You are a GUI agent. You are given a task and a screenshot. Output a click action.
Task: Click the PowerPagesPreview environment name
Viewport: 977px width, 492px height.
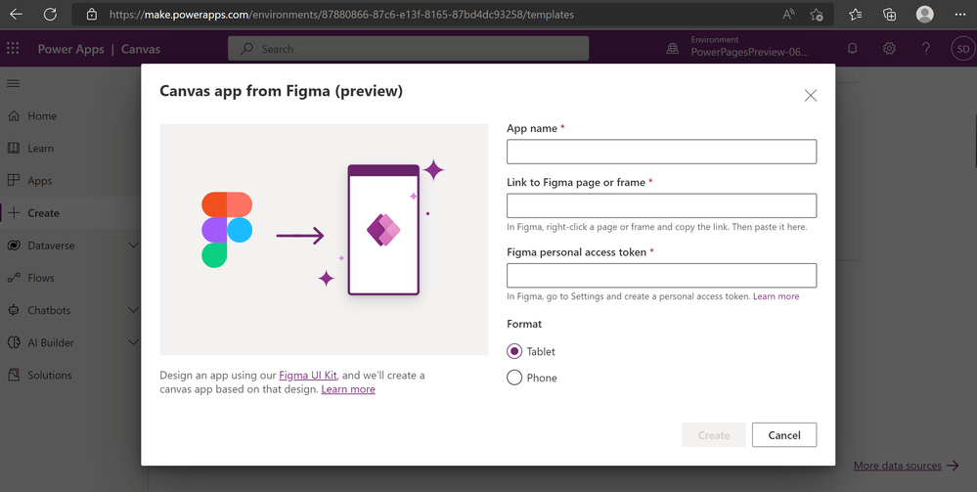pos(749,53)
